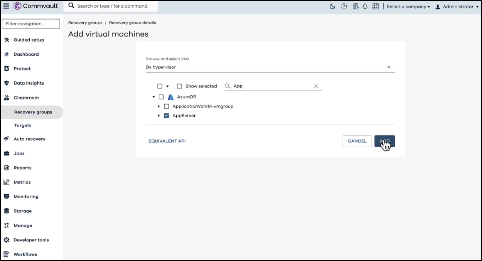Go to Auto recovery in navigation
The width and height of the screenshot is (482, 261).
point(29,139)
